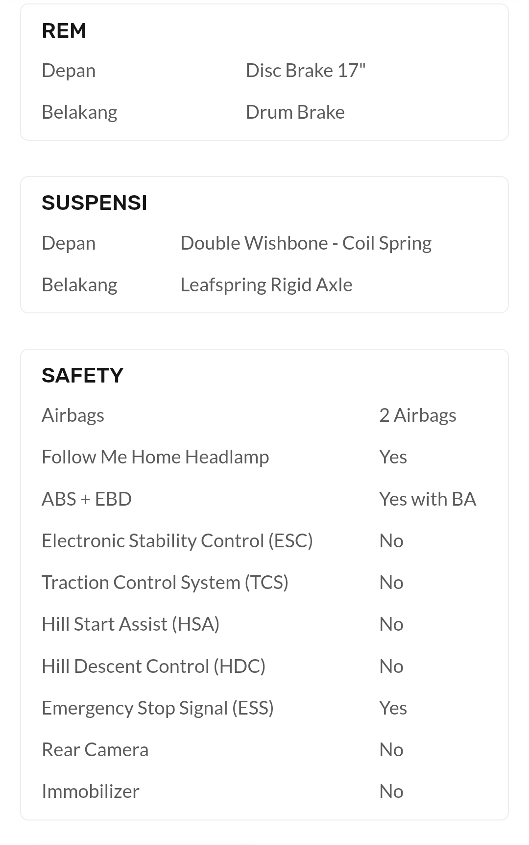529x845 pixels.
Task: Click the ABS + EBD label
Action: point(87,499)
